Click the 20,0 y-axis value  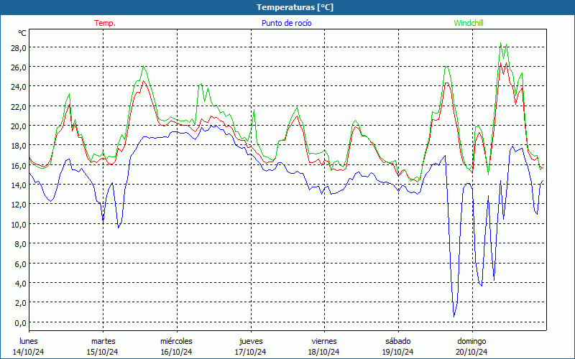pos(18,126)
